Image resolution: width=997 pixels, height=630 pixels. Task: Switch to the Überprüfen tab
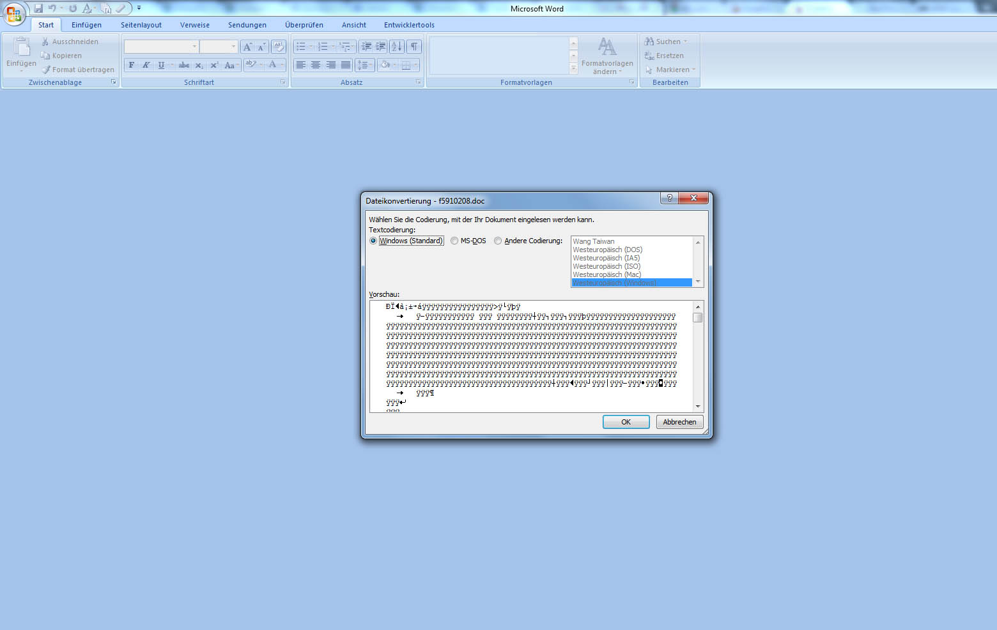(304, 25)
